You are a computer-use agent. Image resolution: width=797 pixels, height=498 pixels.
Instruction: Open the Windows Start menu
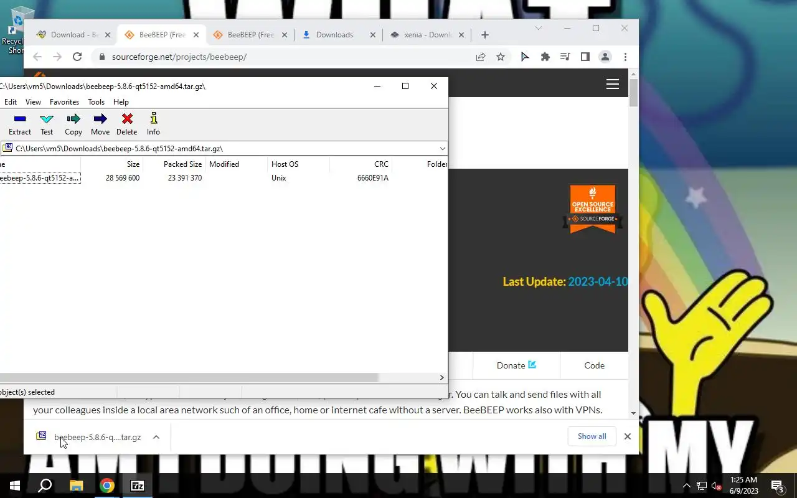tap(15, 486)
